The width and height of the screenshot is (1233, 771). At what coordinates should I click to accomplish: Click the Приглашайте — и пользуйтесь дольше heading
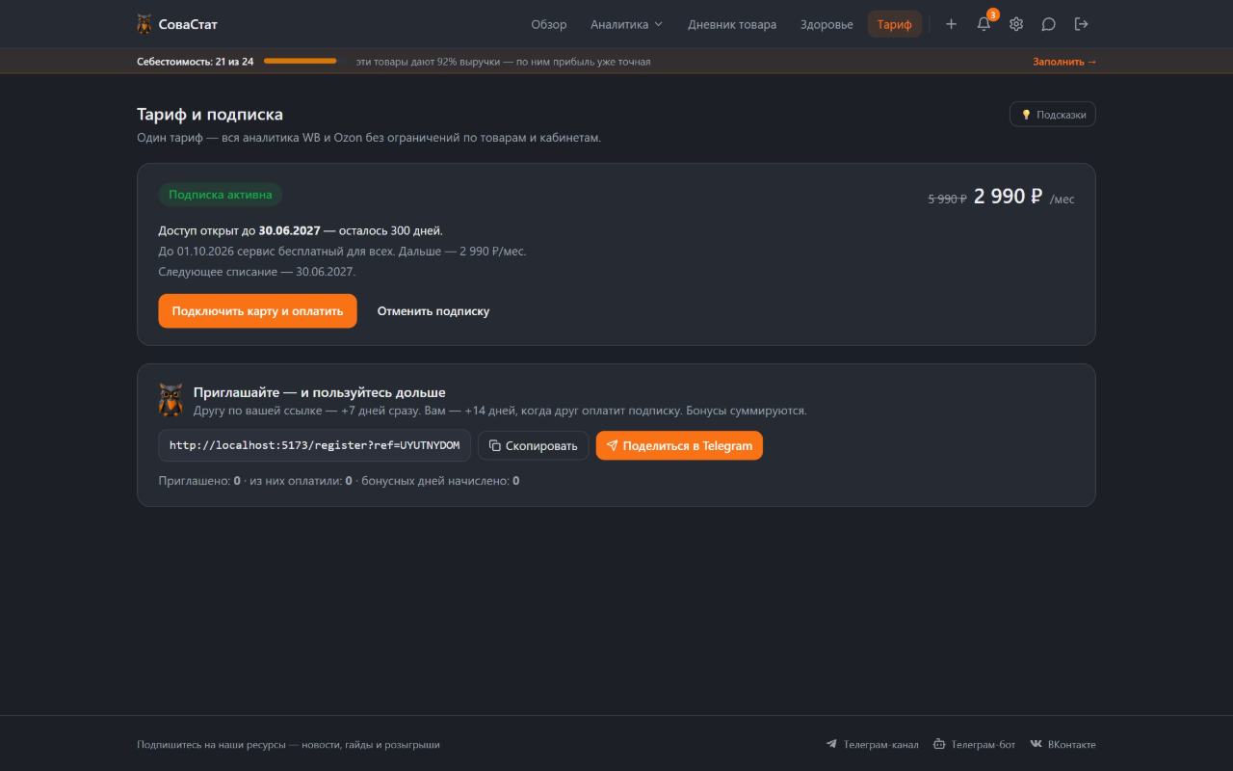(x=320, y=392)
